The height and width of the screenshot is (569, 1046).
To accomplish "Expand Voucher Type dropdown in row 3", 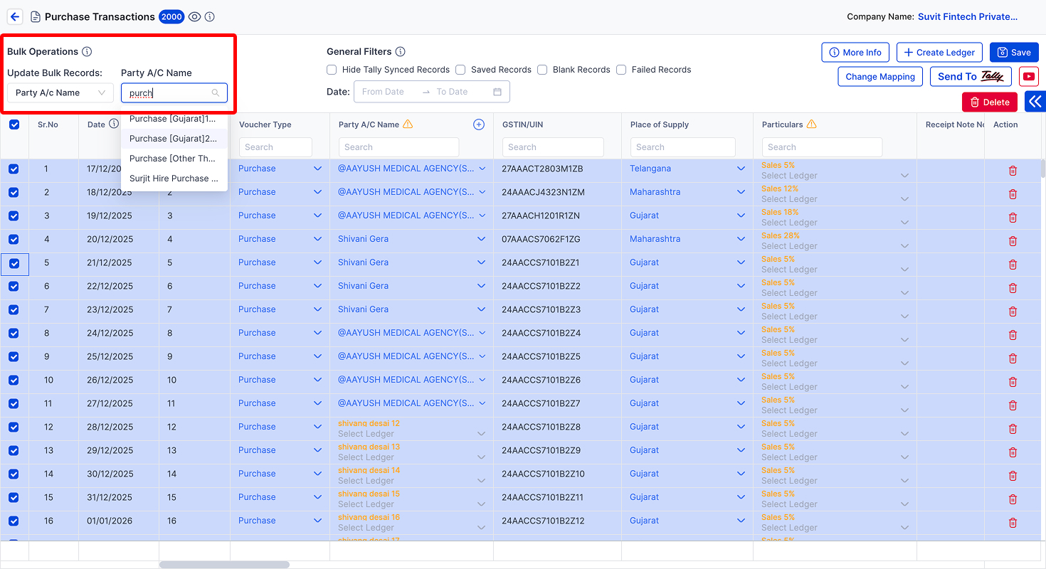I will point(317,216).
